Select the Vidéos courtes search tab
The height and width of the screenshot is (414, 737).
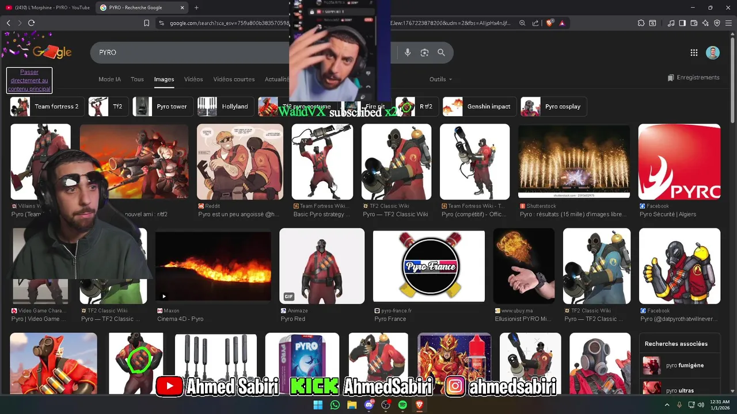pyautogui.click(x=234, y=79)
